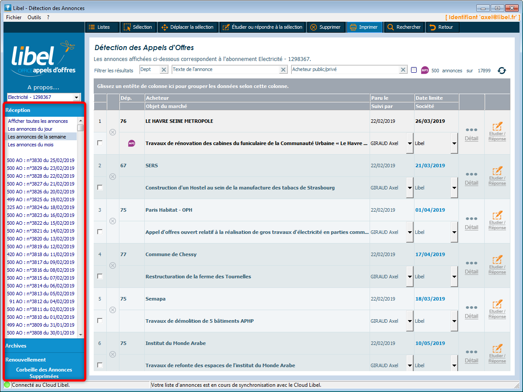Clear the Texte de l'annonce filter

click(x=283, y=70)
